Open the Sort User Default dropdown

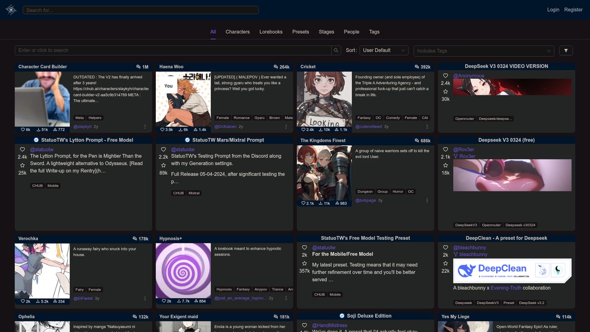384,50
